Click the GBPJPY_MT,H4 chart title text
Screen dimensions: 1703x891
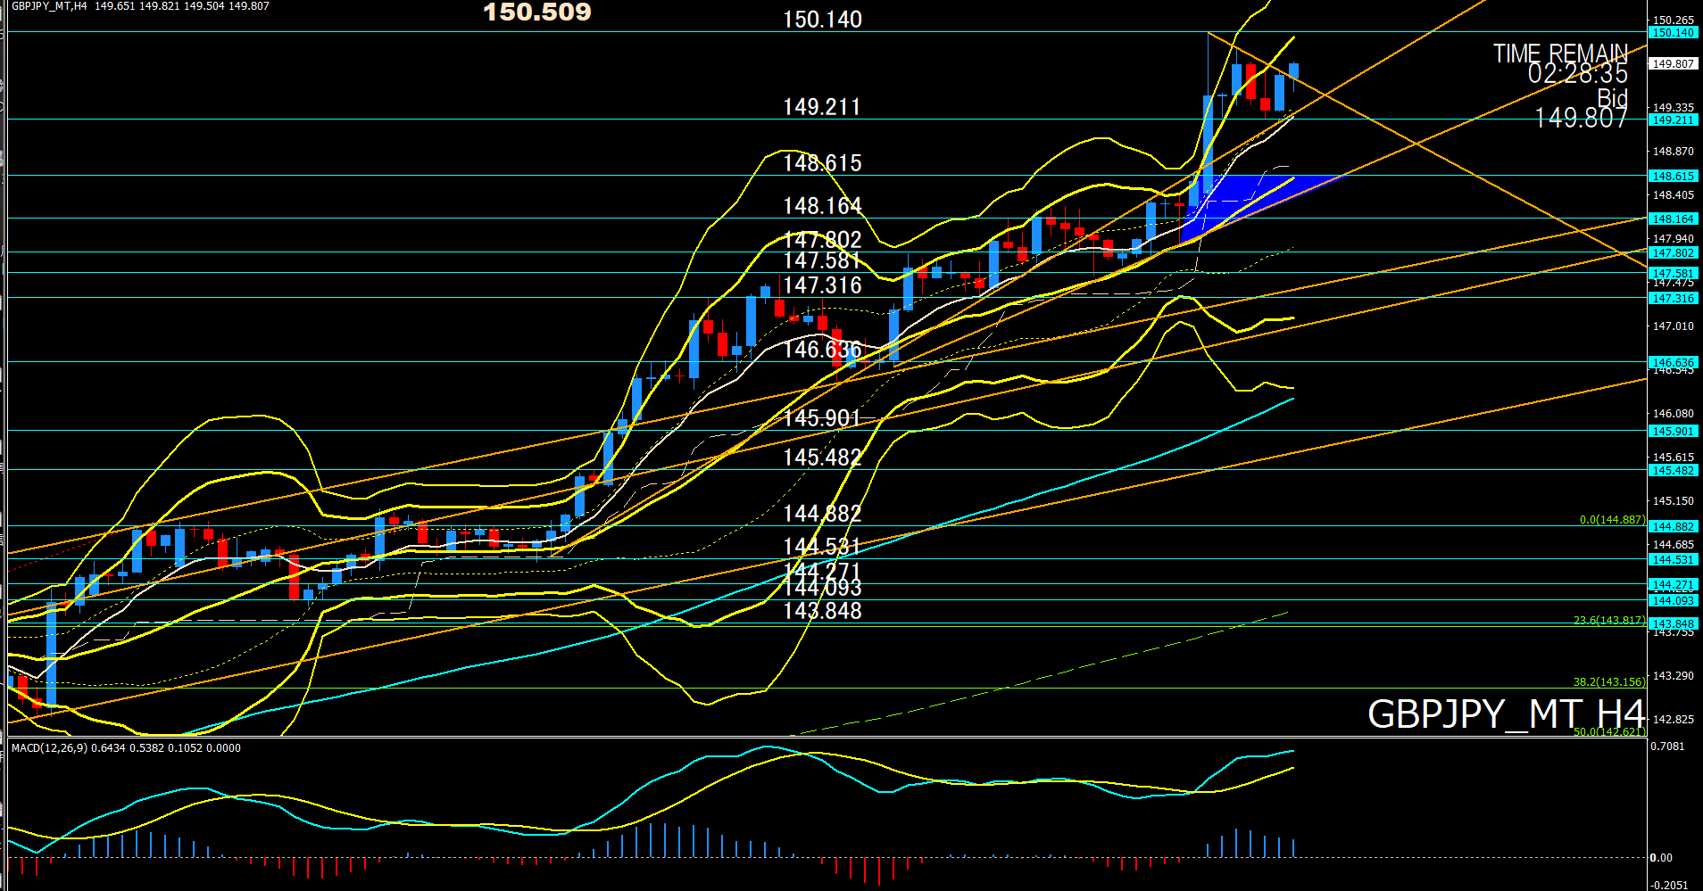[x=49, y=6]
